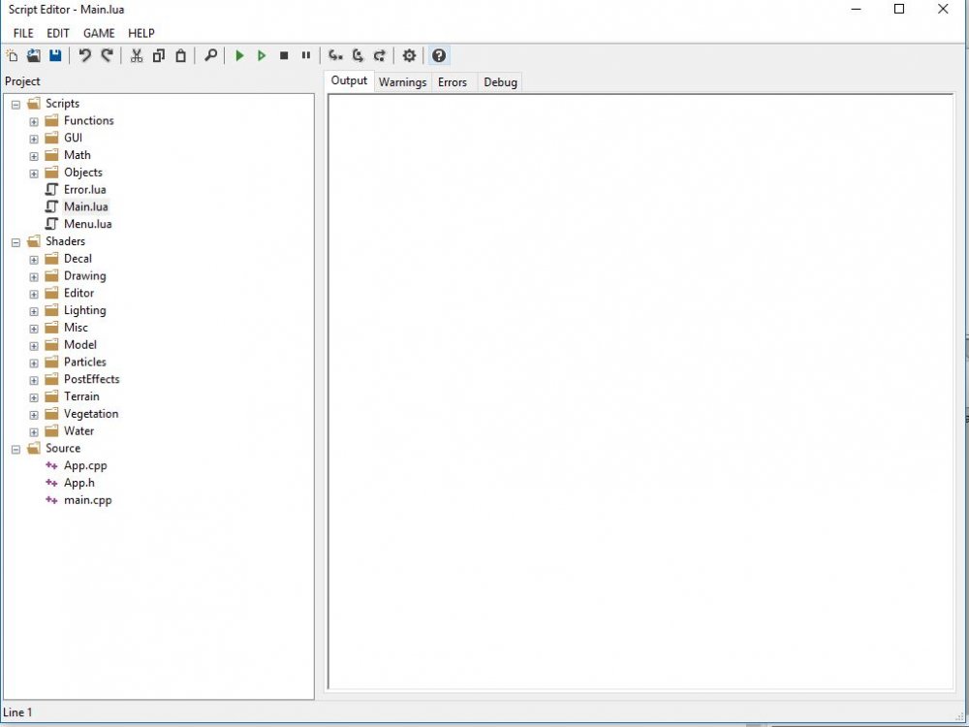Select the PostEffects folder label
This screenshot has height=727, width=969.
click(x=91, y=379)
